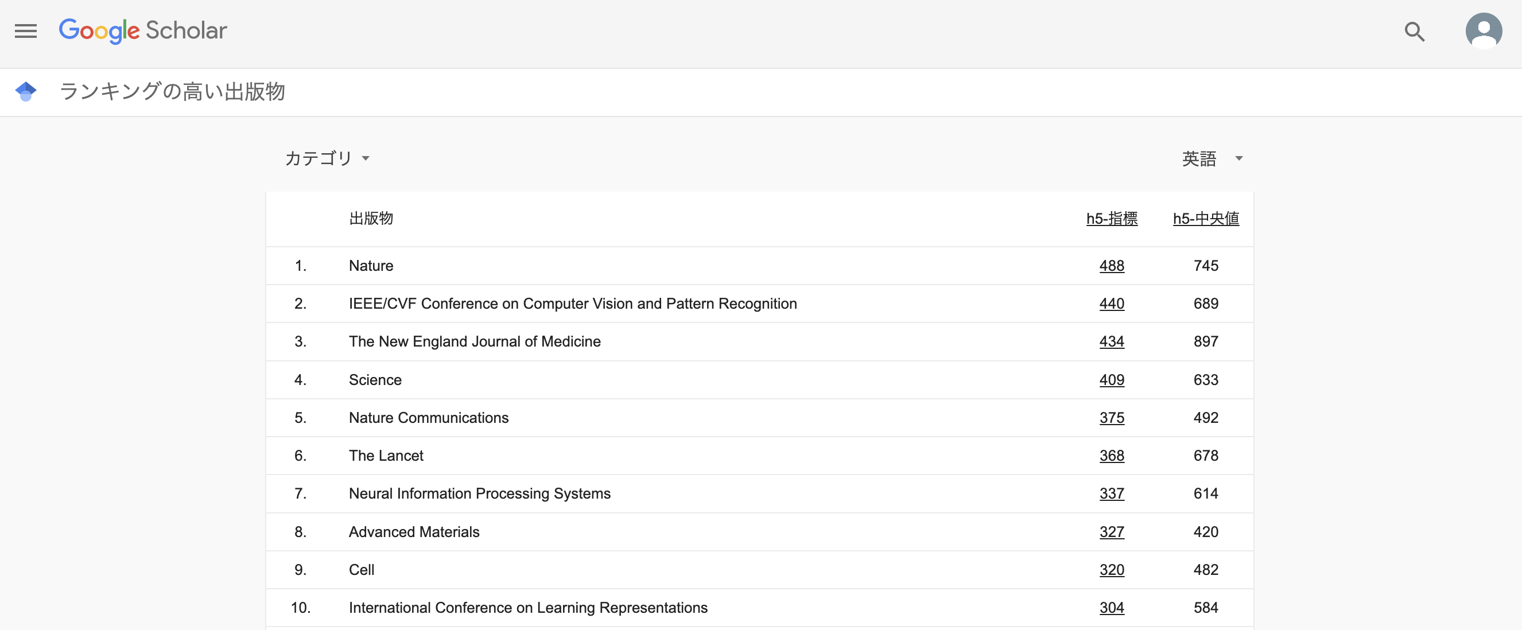Screen dimensions: 1522x630
Task: Click the search magnifier icon
Action: pos(1414,32)
